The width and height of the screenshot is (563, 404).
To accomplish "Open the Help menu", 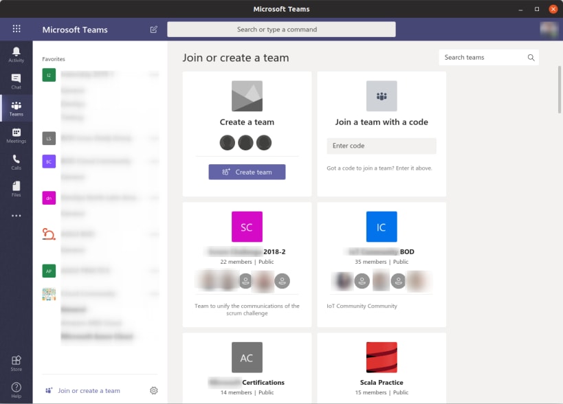I will tap(16, 390).
